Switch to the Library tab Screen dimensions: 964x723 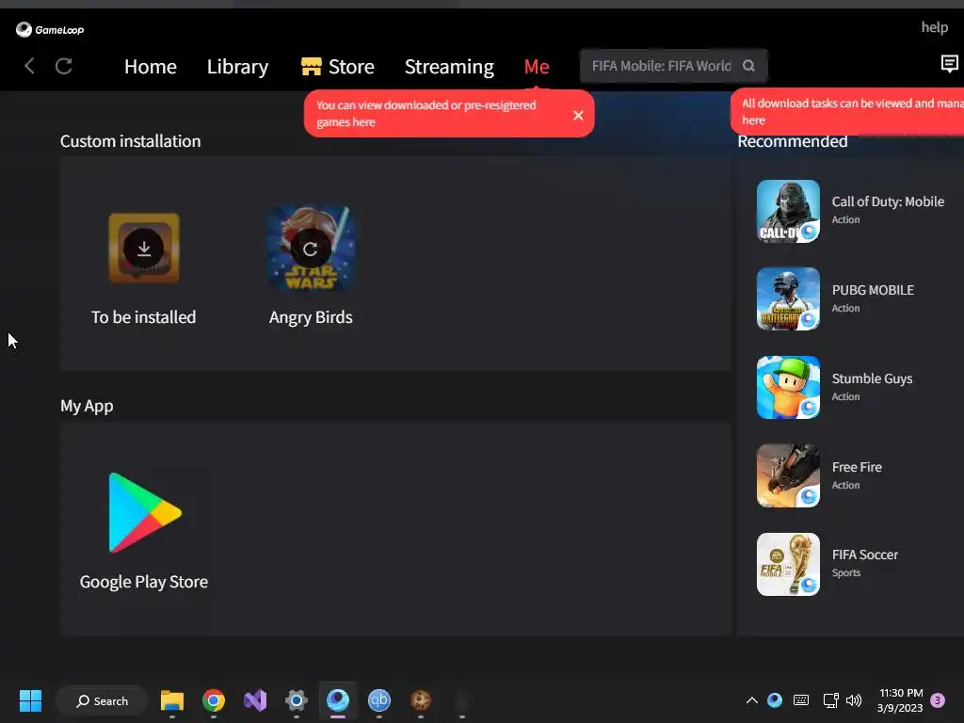point(237,67)
